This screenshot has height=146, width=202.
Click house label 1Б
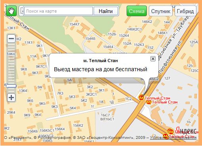pos(189,122)
